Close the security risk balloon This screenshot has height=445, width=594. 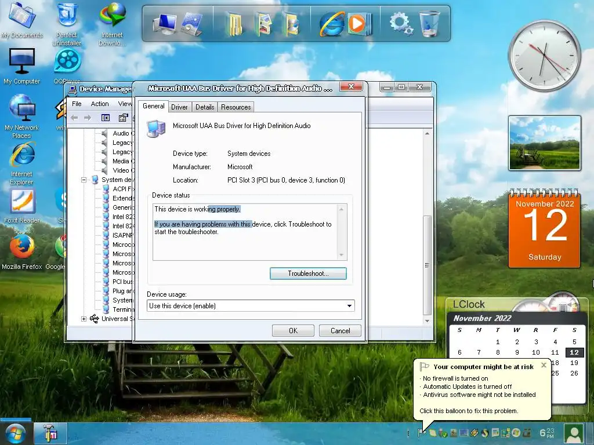pyautogui.click(x=544, y=365)
